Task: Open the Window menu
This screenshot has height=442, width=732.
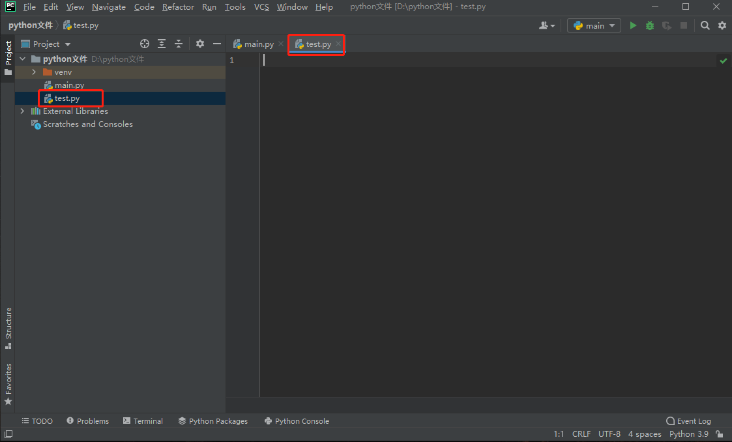Action: coord(292,7)
